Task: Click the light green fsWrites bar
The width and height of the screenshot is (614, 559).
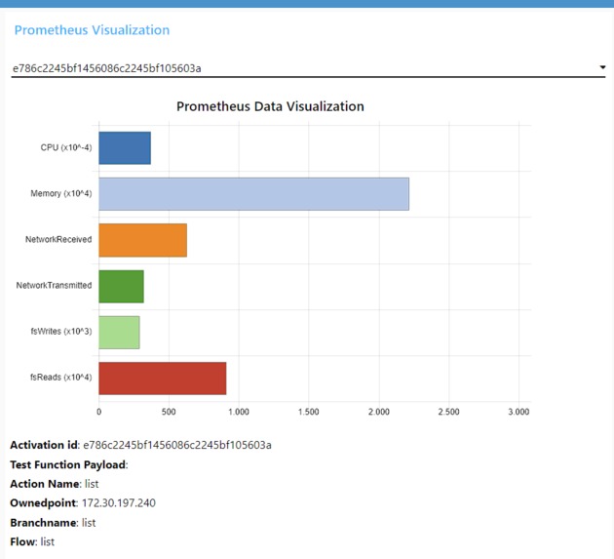Action: point(119,333)
